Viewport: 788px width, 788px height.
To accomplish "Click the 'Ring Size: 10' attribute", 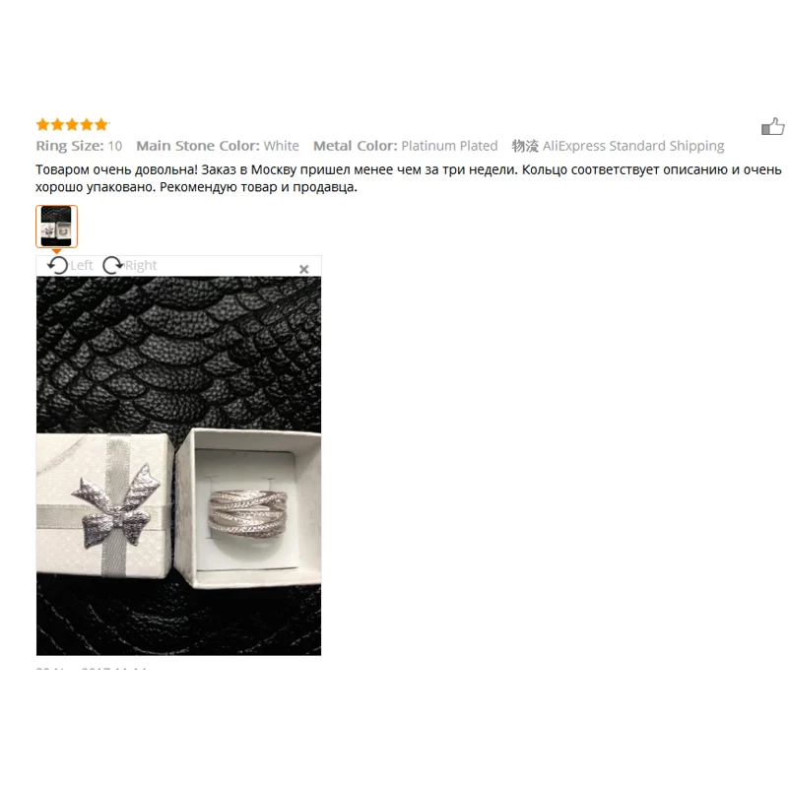I will pos(79,146).
